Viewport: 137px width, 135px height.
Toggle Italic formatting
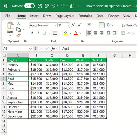[38, 33]
